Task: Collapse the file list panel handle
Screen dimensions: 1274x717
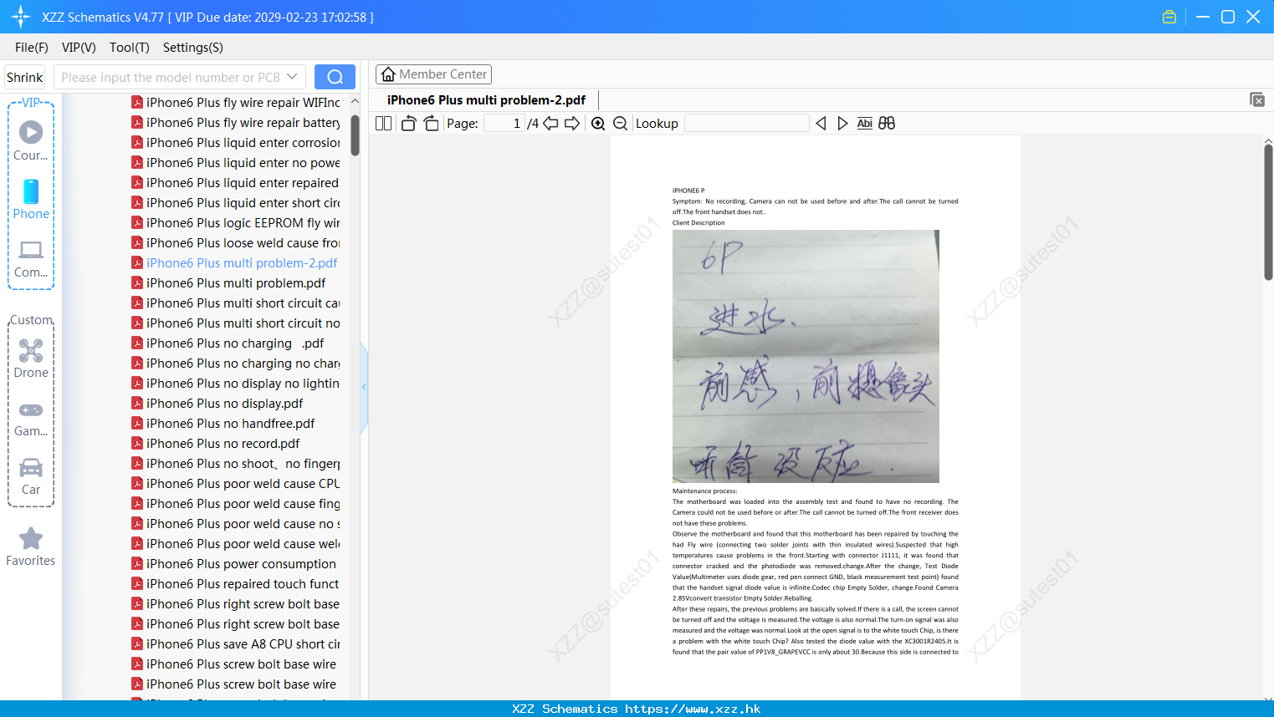Action: [364, 387]
